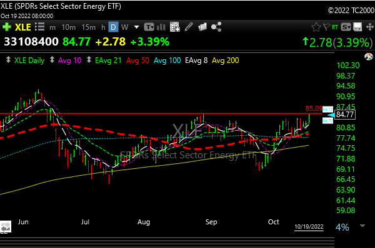Screen dimensions: 375x248
Task: Expand the arrows beside EAvg 21
Action: coord(89,60)
